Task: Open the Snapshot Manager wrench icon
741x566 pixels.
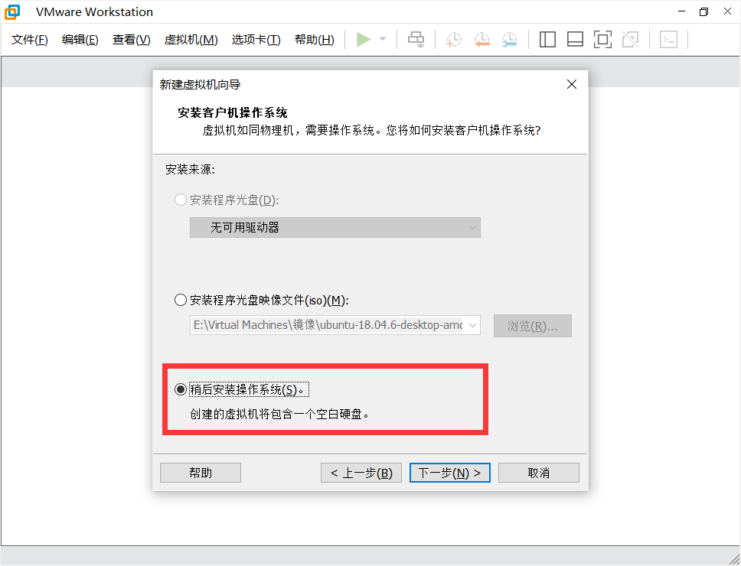Action: pyautogui.click(x=510, y=40)
